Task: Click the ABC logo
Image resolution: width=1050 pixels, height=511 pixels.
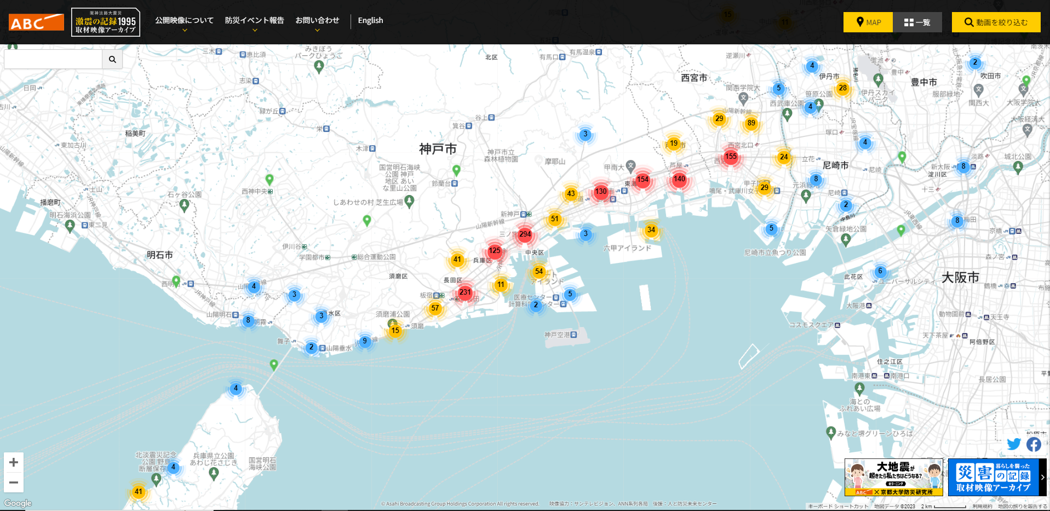Action: click(x=36, y=22)
